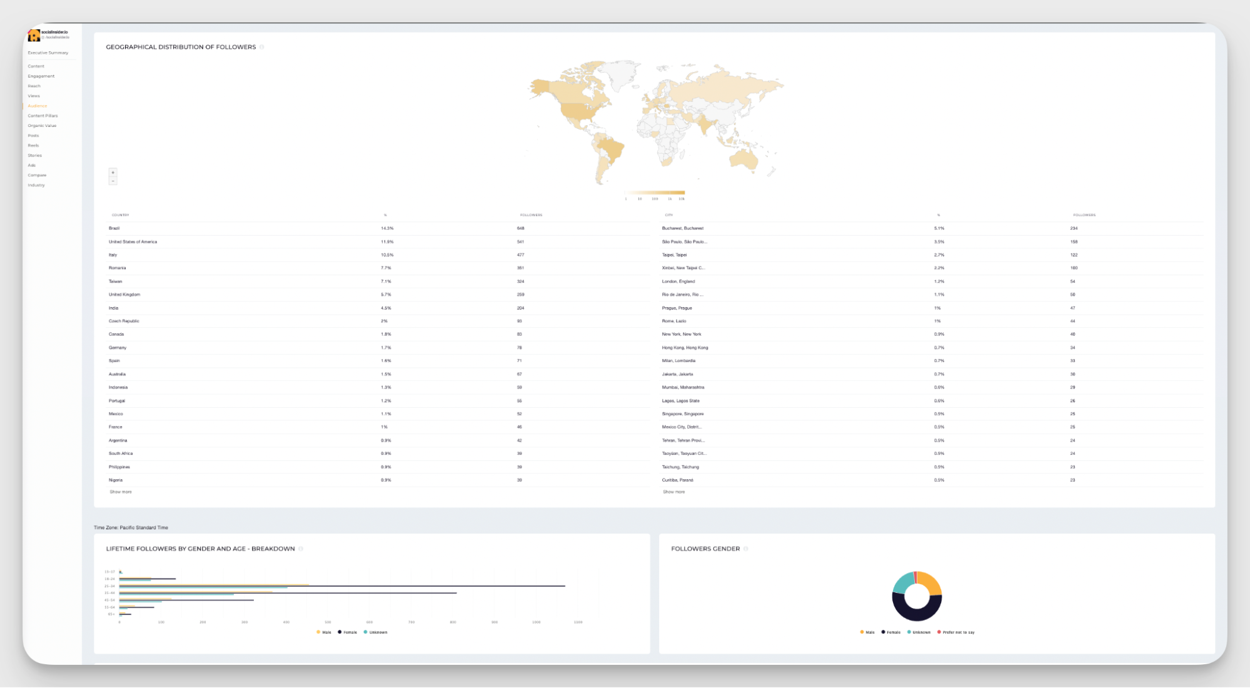Image resolution: width=1250 pixels, height=688 pixels.
Task: Zoom out on the followers map
Action: (113, 181)
